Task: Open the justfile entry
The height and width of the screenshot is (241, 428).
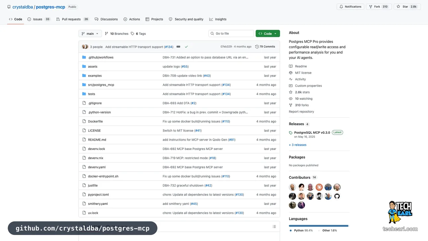Action: (93, 185)
